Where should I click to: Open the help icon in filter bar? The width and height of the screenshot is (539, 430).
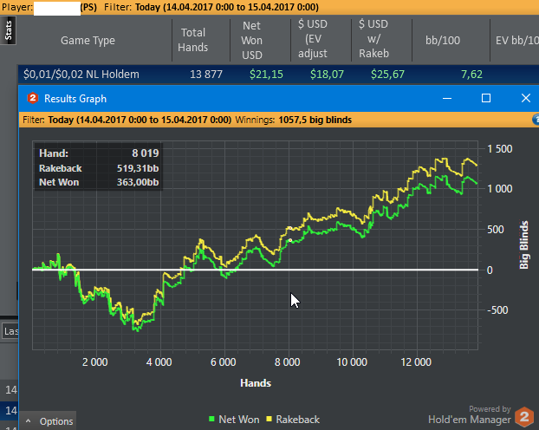pyautogui.click(x=536, y=120)
